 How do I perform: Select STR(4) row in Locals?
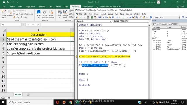pyautogui.click(x=169, y=49)
